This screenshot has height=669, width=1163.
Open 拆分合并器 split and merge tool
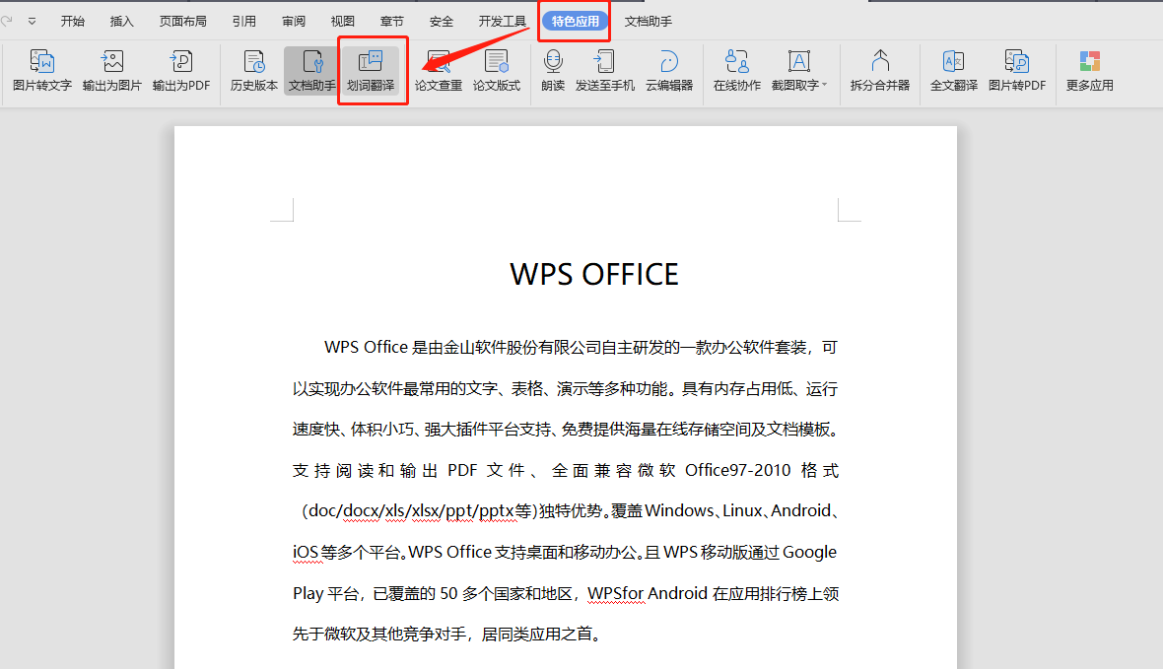880,71
